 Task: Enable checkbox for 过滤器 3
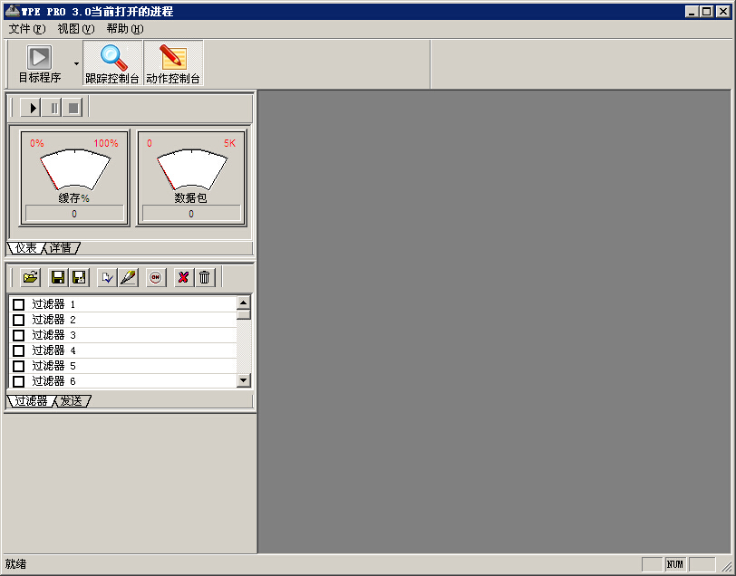(19, 335)
